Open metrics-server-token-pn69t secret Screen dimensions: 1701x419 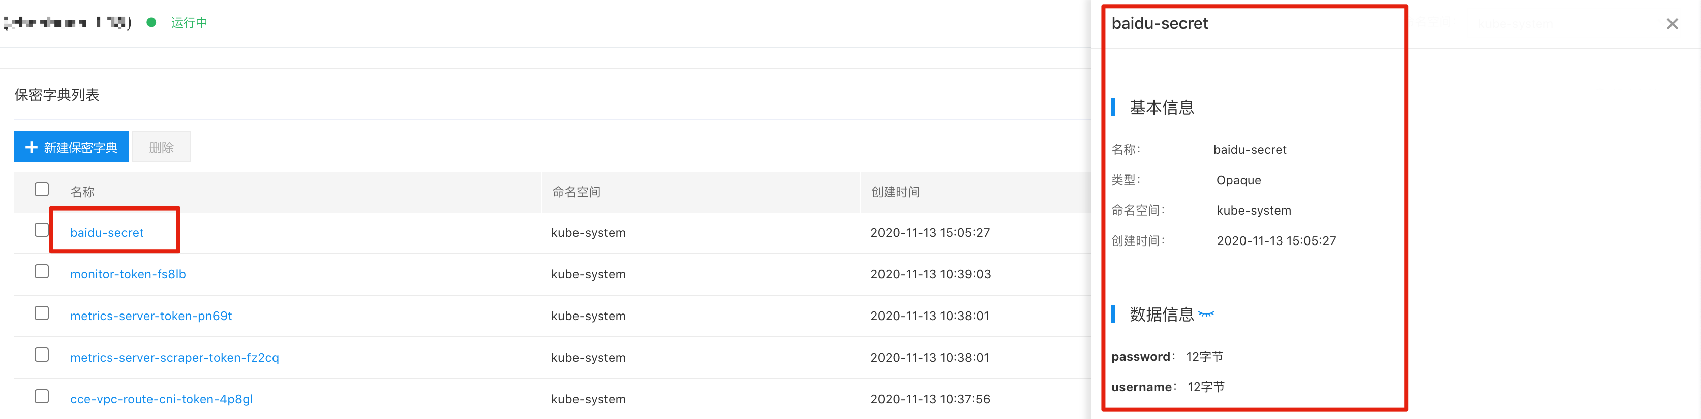coord(151,316)
